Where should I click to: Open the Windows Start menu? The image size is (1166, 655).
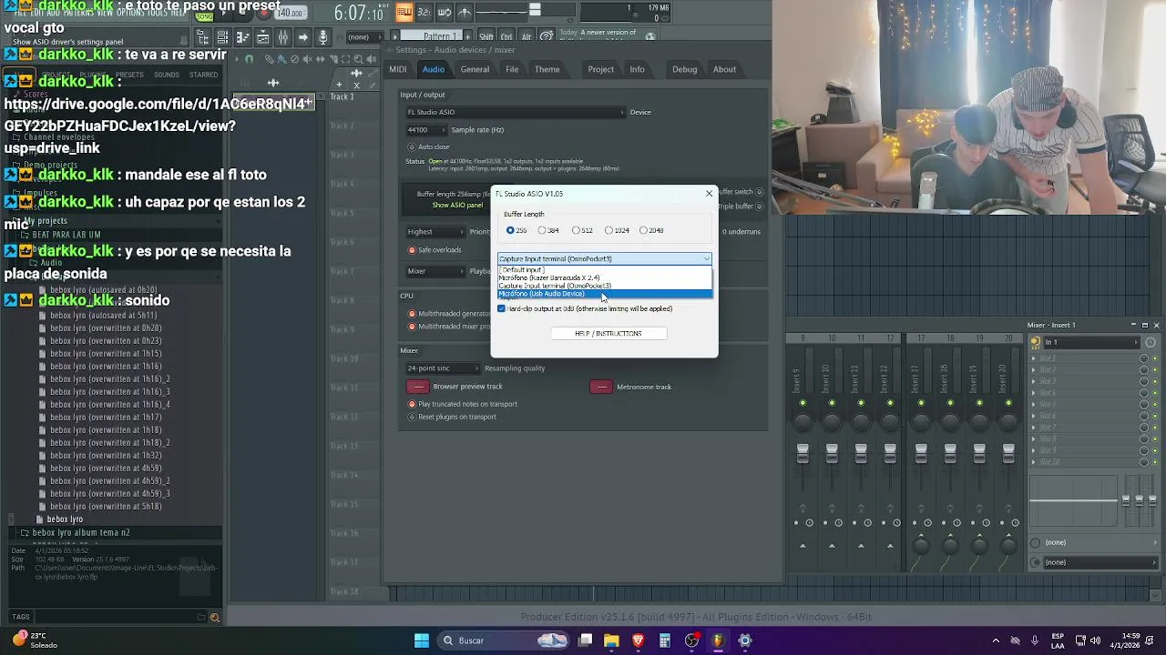pyautogui.click(x=422, y=640)
